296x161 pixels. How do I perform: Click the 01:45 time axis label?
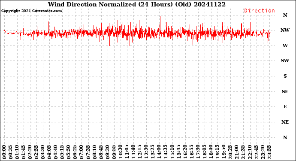point(24,152)
